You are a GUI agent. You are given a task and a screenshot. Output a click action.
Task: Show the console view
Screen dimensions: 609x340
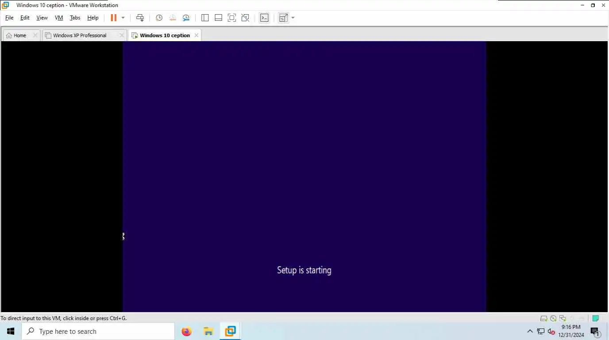(x=264, y=18)
